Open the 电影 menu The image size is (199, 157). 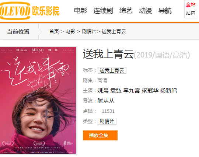pyautogui.click(x=81, y=11)
